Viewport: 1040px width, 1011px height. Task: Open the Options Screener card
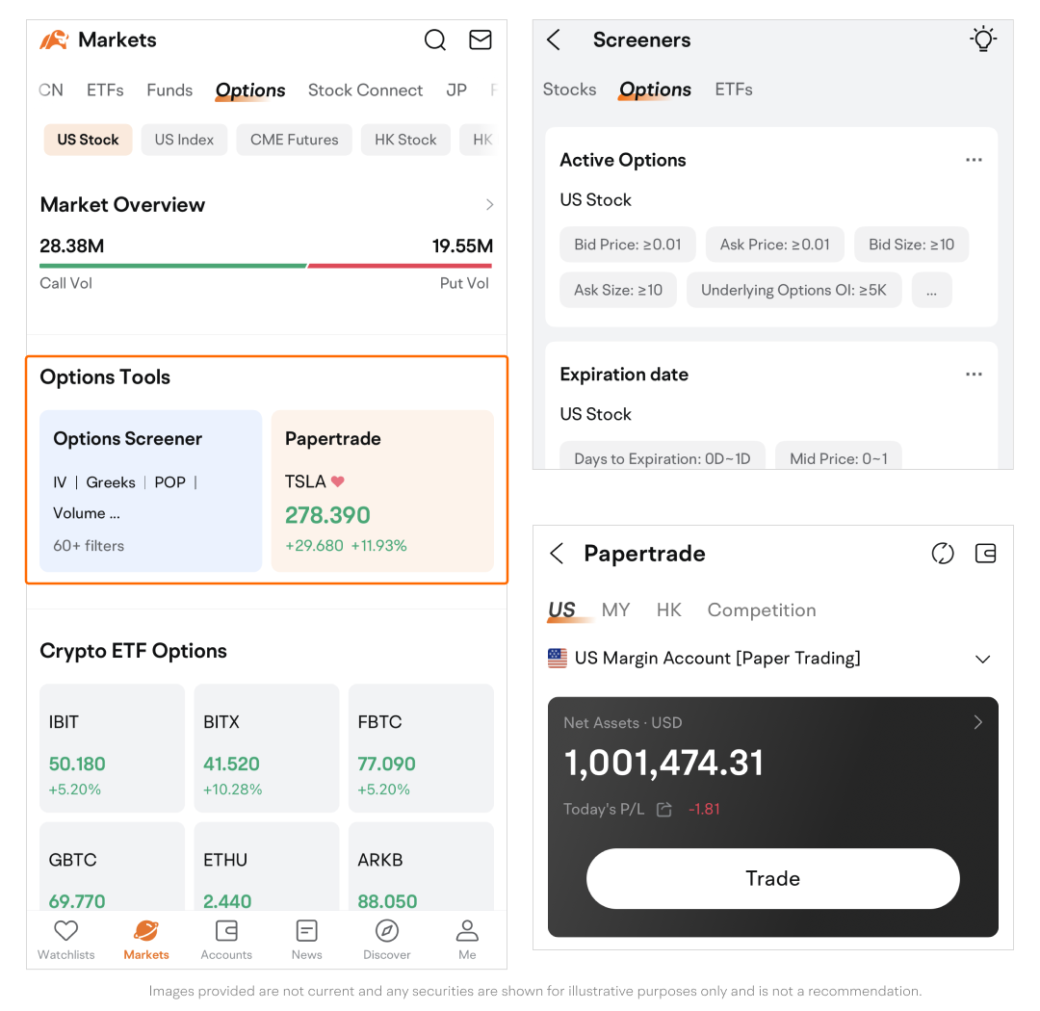coord(150,491)
